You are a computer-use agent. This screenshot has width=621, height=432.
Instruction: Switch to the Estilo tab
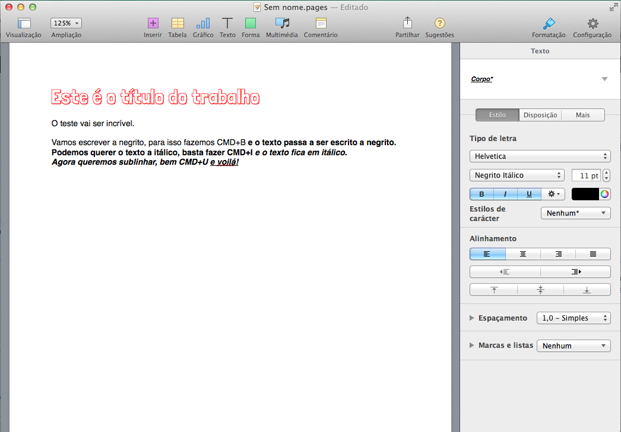tap(497, 115)
